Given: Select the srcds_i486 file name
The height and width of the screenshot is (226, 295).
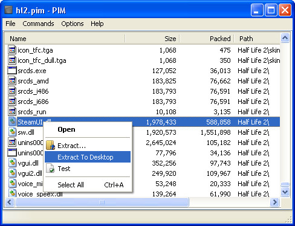Looking at the screenshot, I should pyautogui.click(x=33, y=91).
